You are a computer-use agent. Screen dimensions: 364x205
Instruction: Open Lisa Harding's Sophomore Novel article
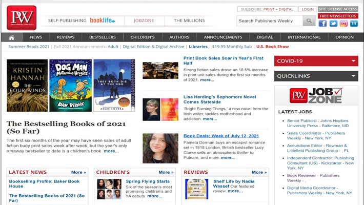coord(219,99)
